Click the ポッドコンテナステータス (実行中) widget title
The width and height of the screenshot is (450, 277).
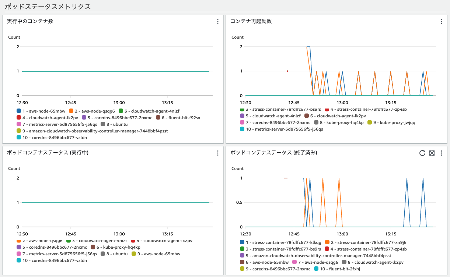[48, 153]
